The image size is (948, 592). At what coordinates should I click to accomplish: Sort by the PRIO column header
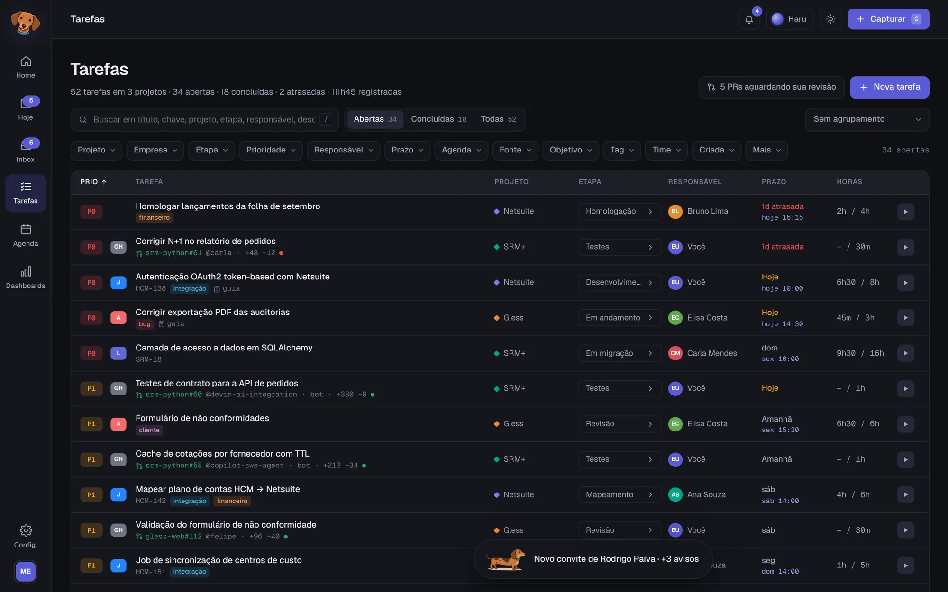pos(93,182)
